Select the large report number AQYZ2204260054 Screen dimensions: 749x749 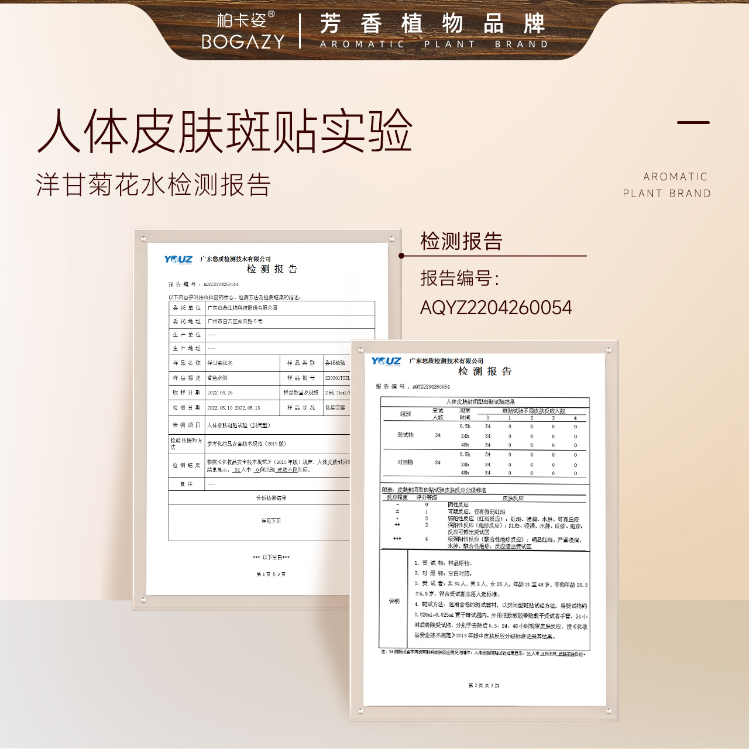tap(496, 308)
